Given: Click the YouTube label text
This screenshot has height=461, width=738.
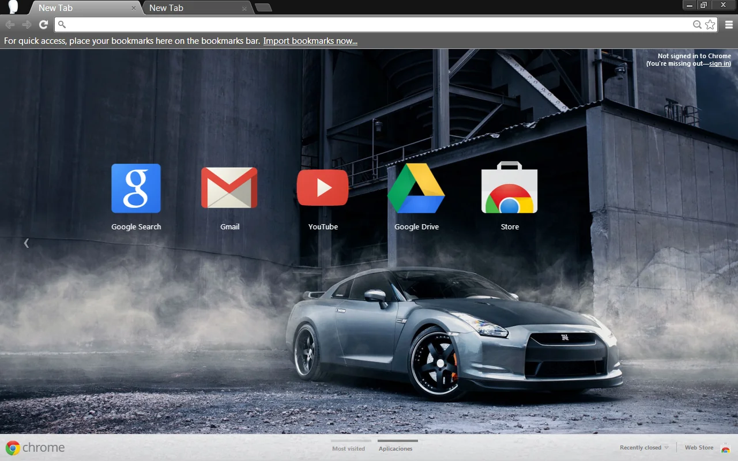Looking at the screenshot, I should 323,226.
